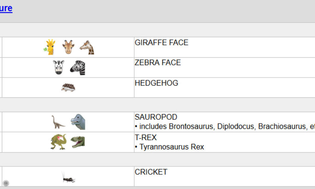The image size is (315, 189).
Task: Select the T-REX name label
Action: click(146, 137)
